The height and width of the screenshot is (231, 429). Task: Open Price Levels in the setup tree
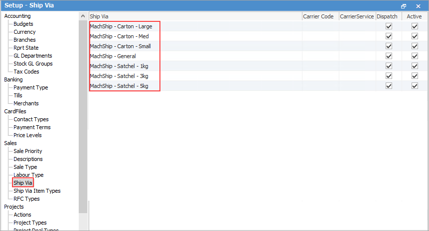pos(27,135)
